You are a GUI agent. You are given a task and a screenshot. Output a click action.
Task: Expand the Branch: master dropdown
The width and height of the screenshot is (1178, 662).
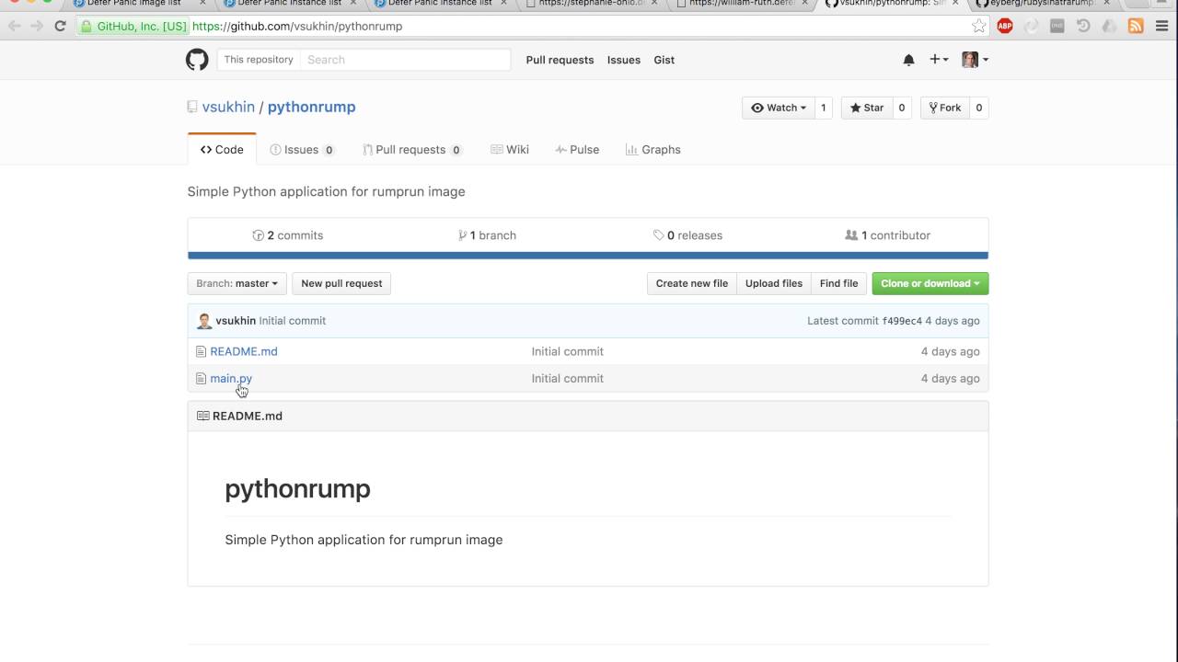237,283
